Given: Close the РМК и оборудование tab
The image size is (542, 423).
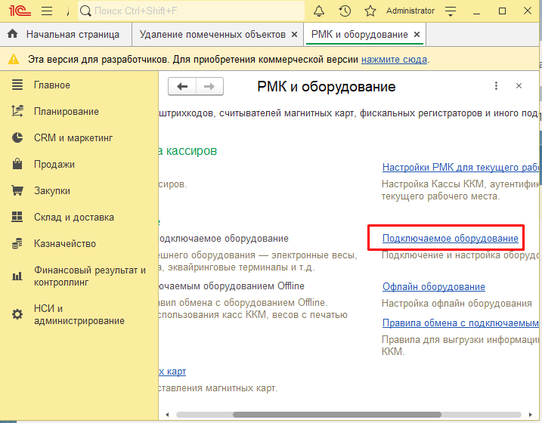Looking at the screenshot, I should pyautogui.click(x=417, y=35).
